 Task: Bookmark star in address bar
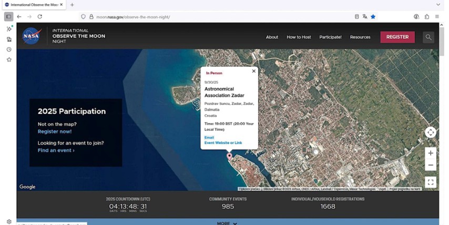373,17
